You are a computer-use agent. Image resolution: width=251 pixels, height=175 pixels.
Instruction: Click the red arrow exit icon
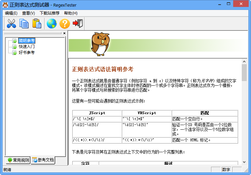click(x=78, y=23)
